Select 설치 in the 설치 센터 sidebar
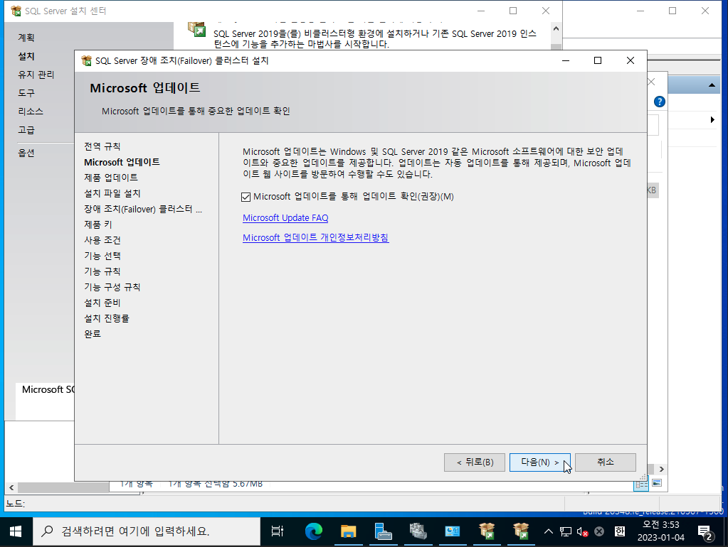 point(26,56)
